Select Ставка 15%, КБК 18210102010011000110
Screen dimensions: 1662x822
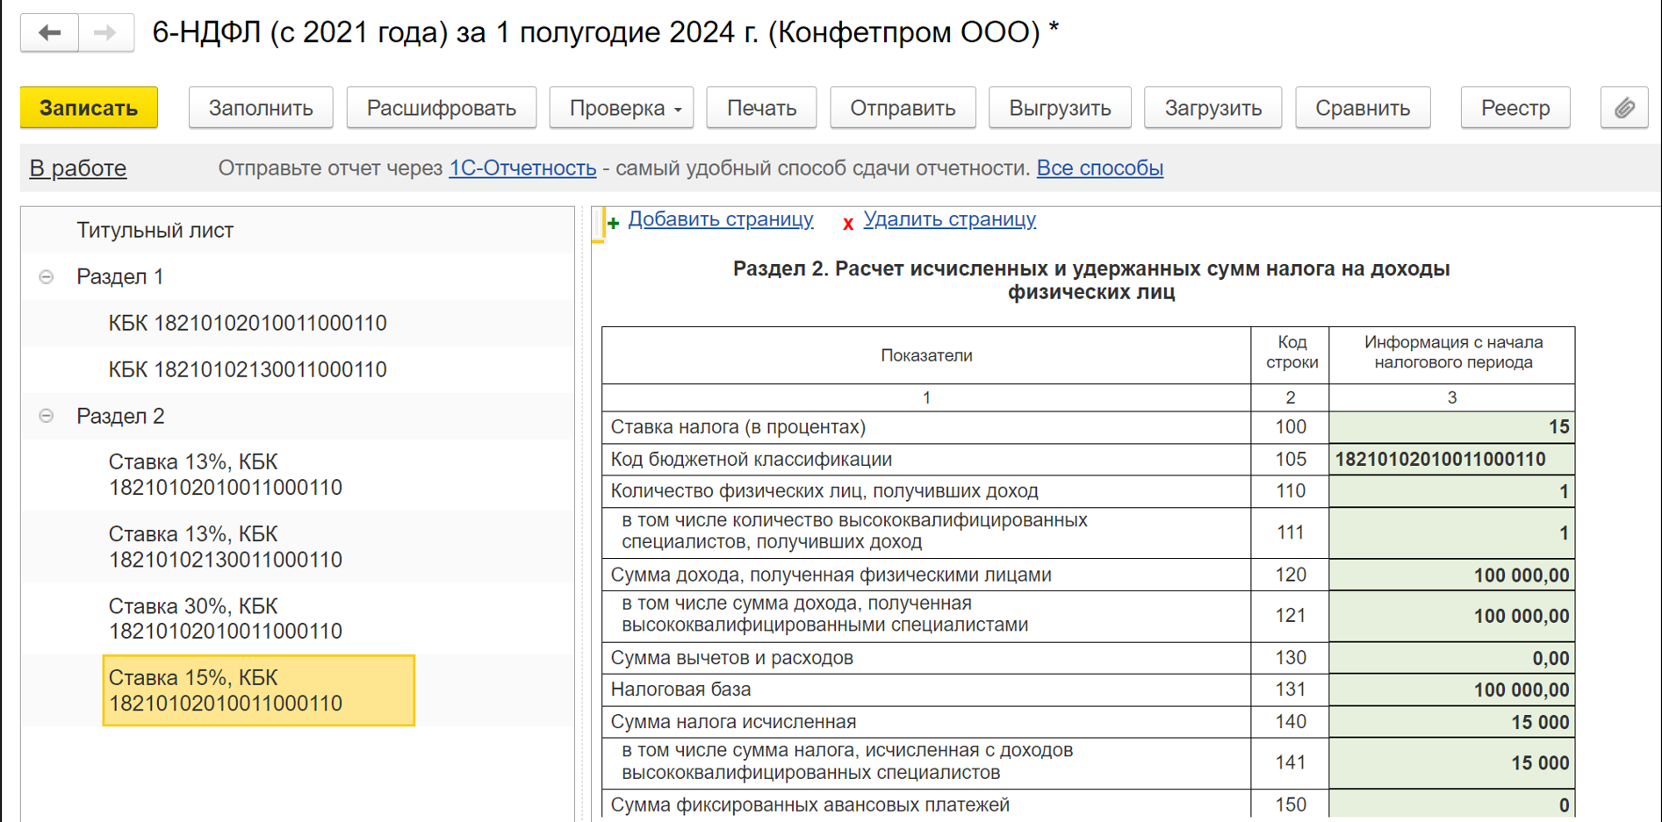(259, 690)
